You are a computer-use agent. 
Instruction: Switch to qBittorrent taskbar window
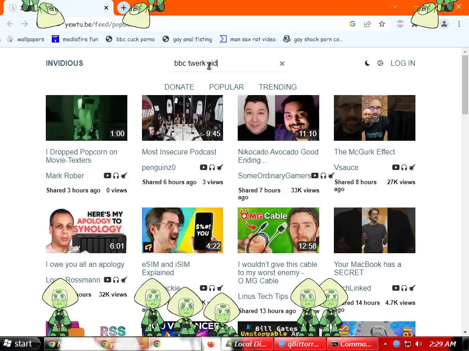click(300, 344)
